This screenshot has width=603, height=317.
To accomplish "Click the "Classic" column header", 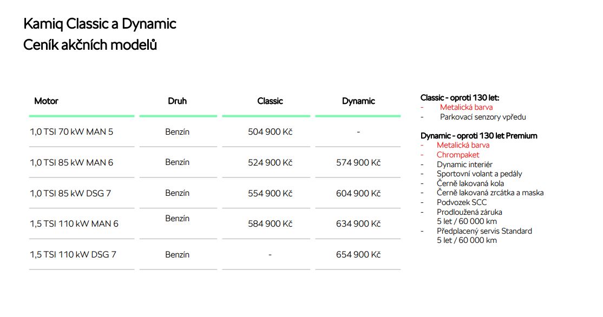I will [x=270, y=101].
